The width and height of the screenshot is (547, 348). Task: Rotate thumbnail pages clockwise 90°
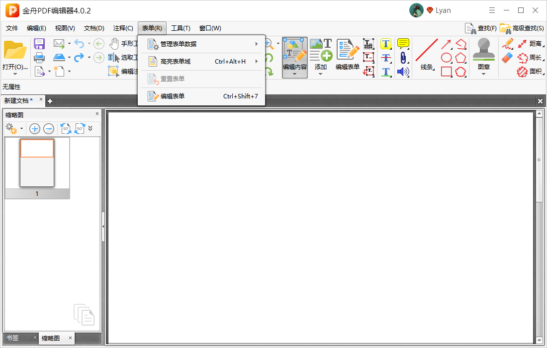click(80, 129)
